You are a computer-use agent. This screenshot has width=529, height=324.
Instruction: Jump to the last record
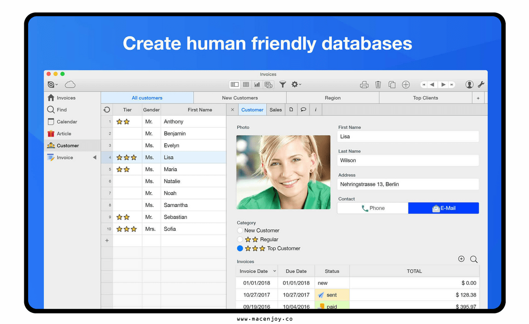coord(452,85)
